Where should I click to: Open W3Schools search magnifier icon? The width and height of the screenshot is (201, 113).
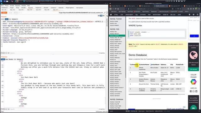click(198, 15)
